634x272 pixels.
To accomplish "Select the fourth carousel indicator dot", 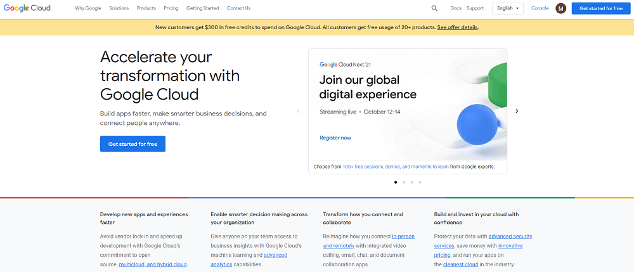I will click(x=420, y=182).
